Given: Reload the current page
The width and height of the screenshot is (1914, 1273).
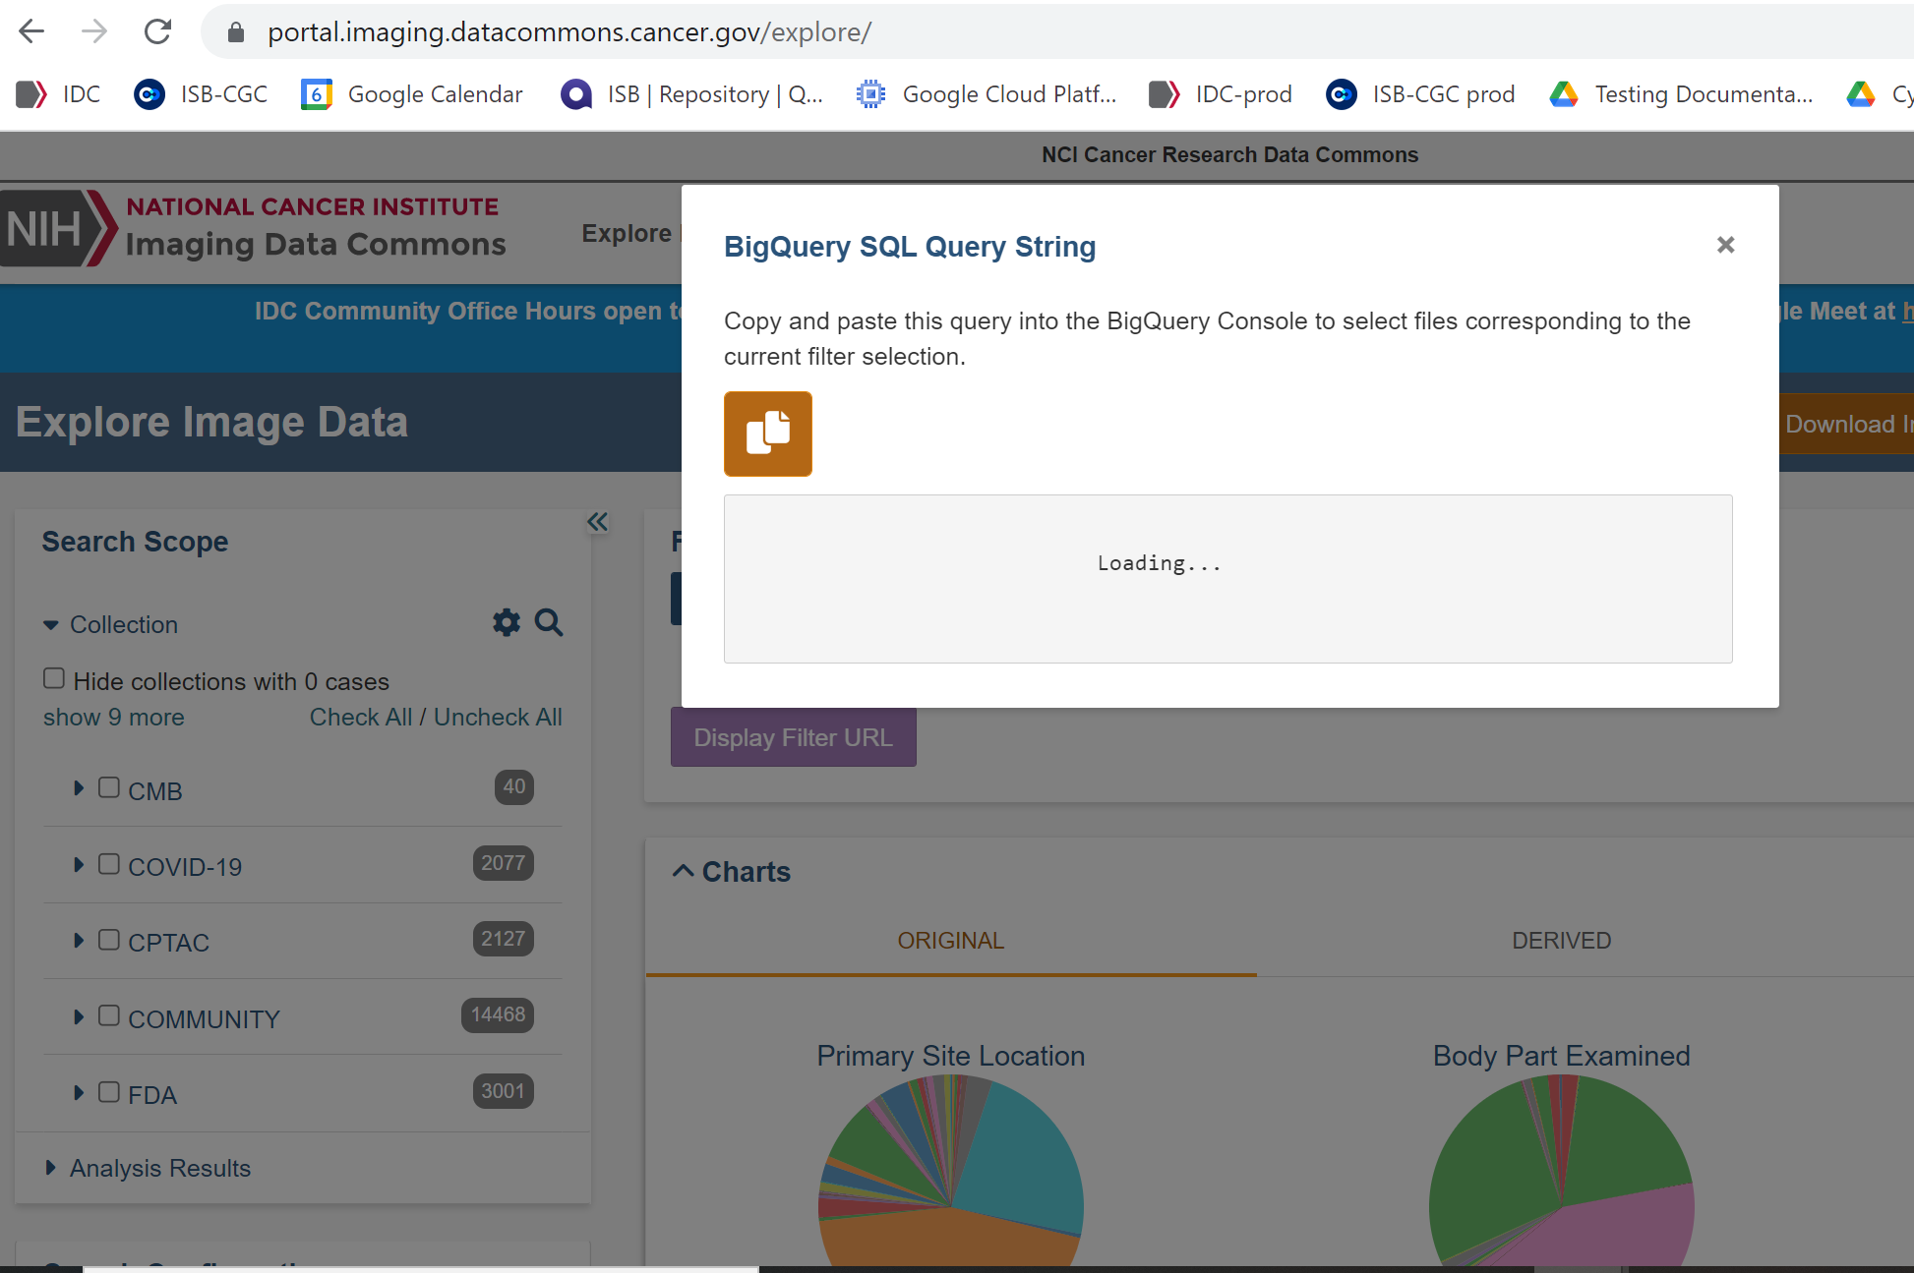Looking at the screenshot, I should tap(157, 30).
